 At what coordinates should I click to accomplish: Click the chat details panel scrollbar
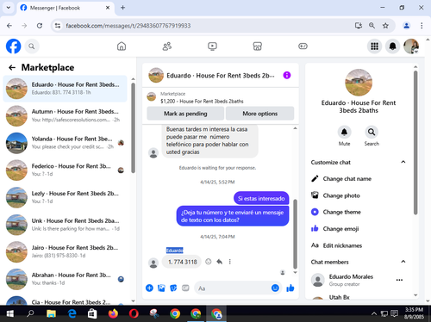tap(415, 142)
